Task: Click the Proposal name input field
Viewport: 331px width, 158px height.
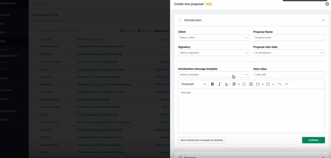Action: tap(289, 37)
